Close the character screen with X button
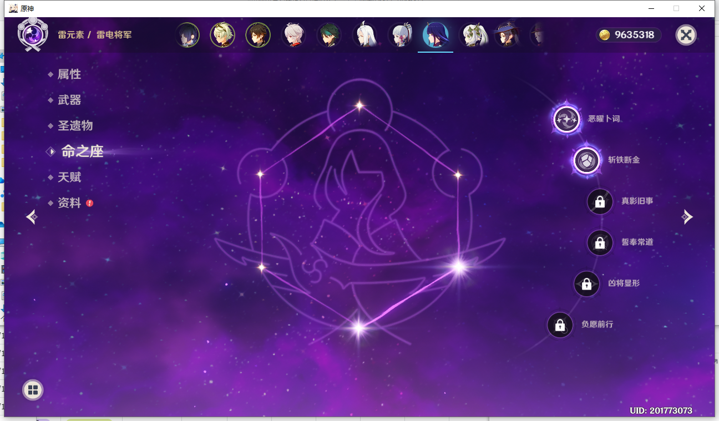 click(686, 35)
